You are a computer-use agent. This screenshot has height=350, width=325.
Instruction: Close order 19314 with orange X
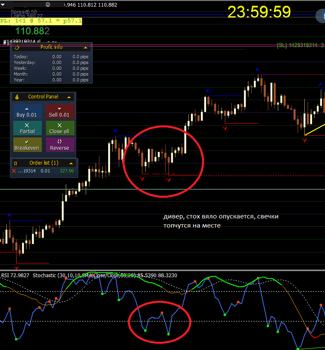(x=14, y=171)
